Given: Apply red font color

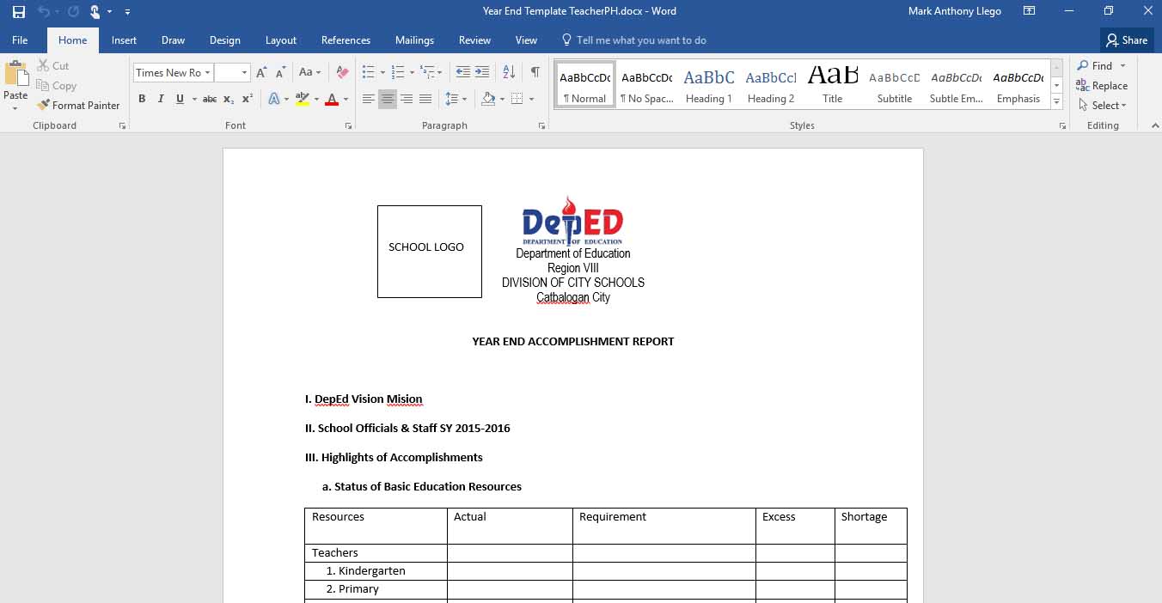Looking at the screenshot, I should pyautogui.click(x=332, y=100).
